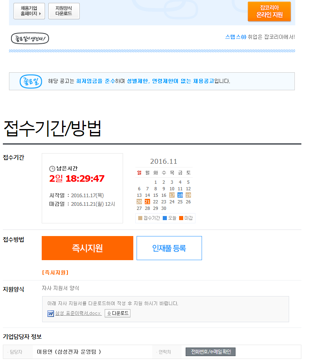
Task: Click the Word document icon beside 삼성 표준이력서
Action: (51, 313)
